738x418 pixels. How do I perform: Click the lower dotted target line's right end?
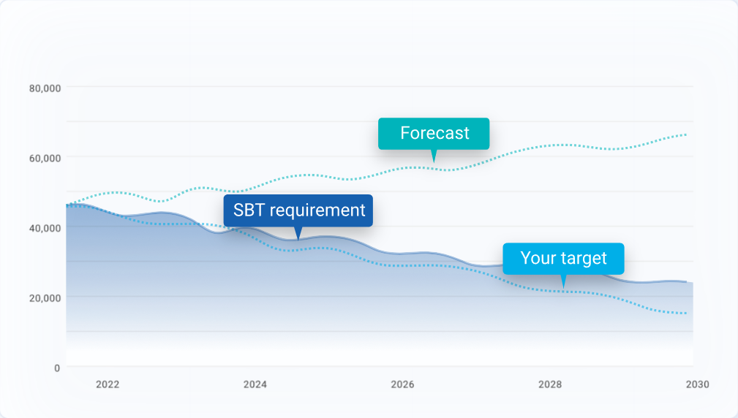click(x=685, y=313)
